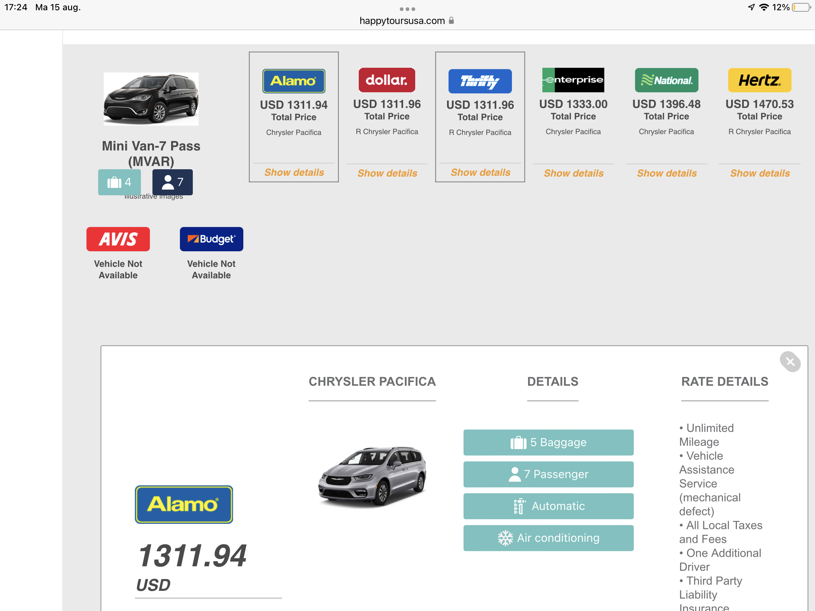Click the 7 passenger badge
Image resolution: width=815 pixels, height=611 pixels.
coord(173,182)
